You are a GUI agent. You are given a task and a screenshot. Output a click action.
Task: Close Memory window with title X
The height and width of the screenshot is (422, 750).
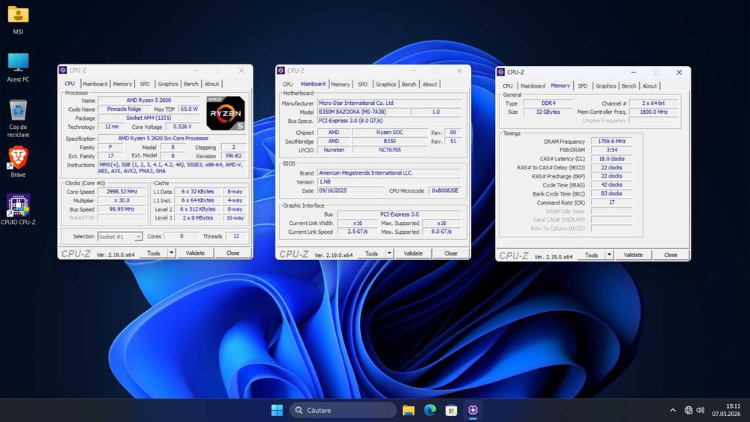pos(679,72)
